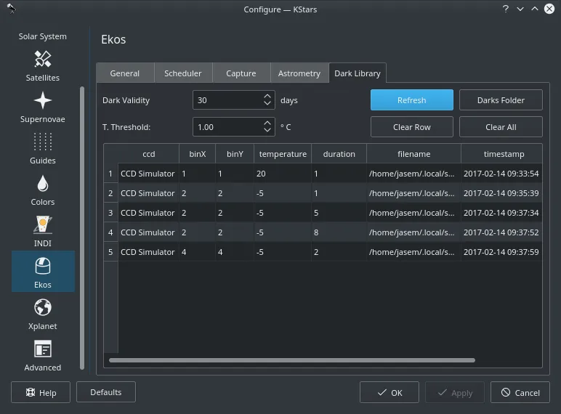This screenshot has height=414, width=561.
Task: Increase Dark Validity days value
Action: 267,96
